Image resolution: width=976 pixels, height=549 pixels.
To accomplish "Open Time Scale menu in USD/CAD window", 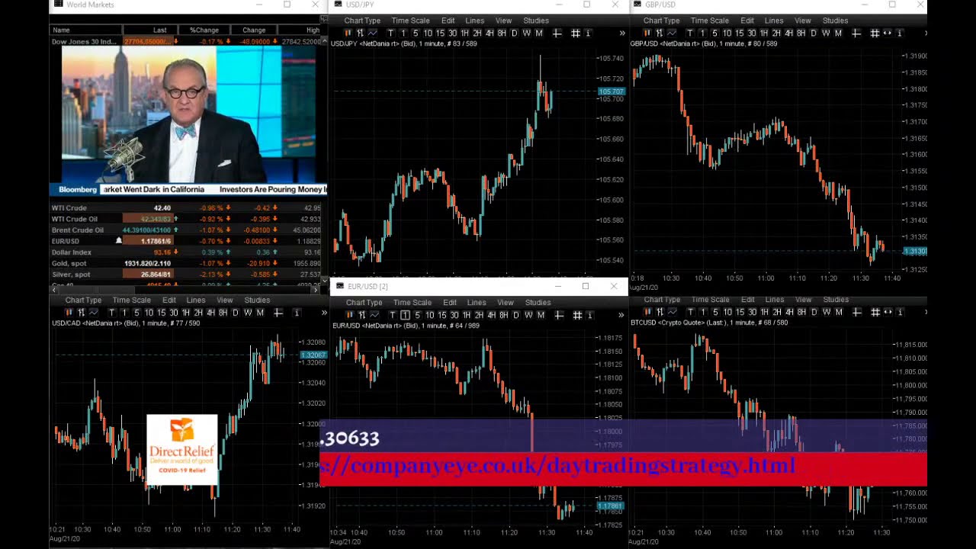I will click(131, 300).
